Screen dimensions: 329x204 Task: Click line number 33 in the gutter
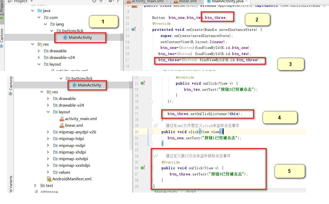pos(136,150)
